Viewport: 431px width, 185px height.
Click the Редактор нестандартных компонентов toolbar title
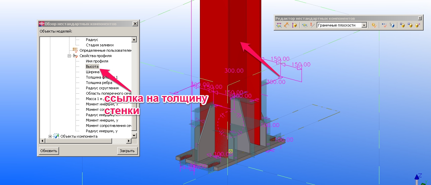pyautogui.click(x=315, y=18)
